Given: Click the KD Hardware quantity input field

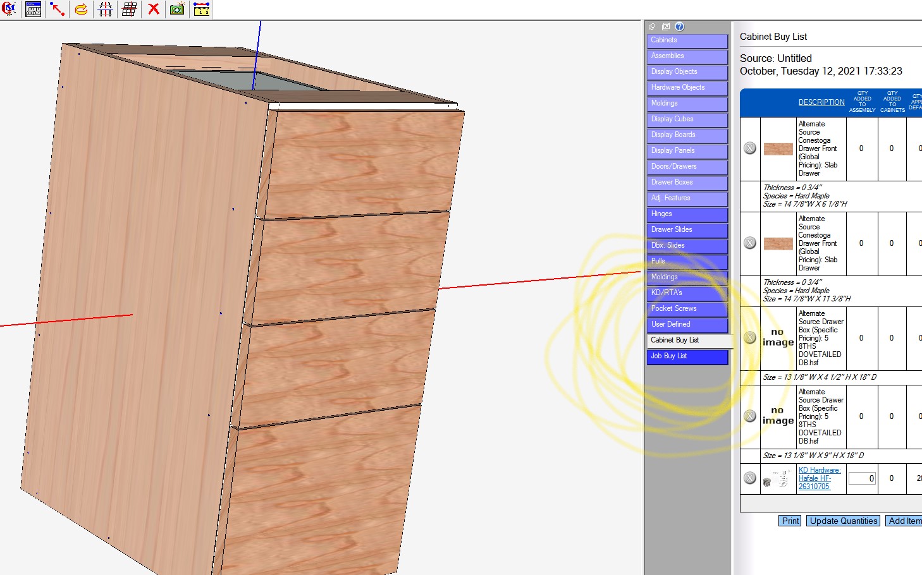Looking at the screenshot, I should 862,478.
